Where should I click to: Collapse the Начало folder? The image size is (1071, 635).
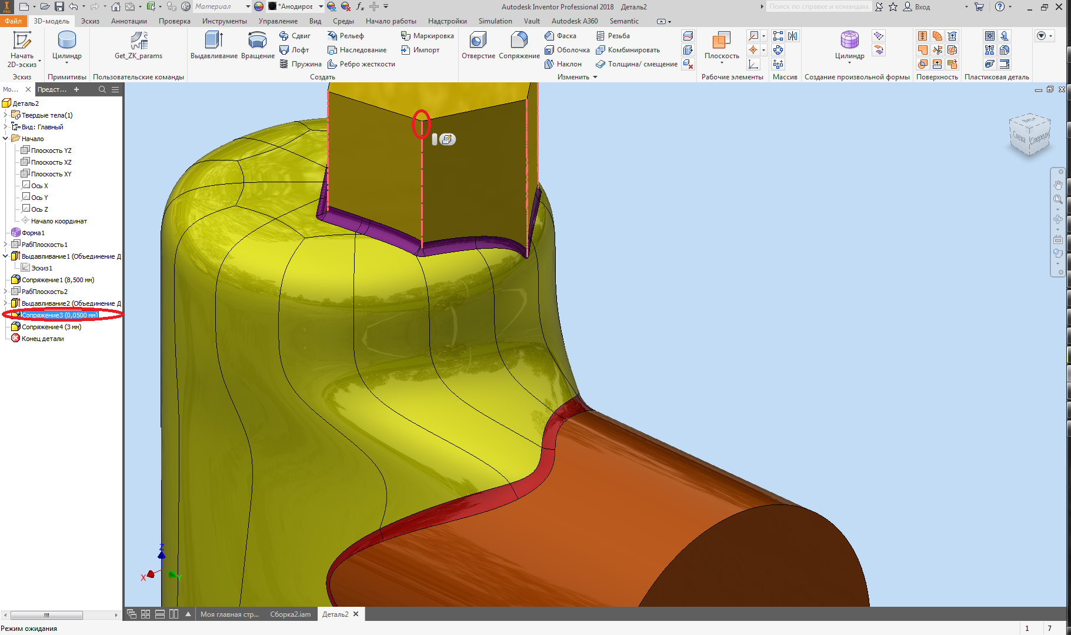5,139
